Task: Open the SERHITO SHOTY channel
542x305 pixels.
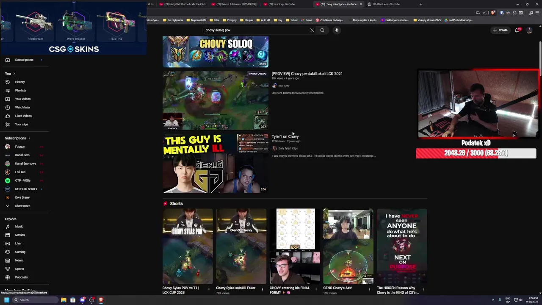Action: pyautogui.click(x=26, y=189)
